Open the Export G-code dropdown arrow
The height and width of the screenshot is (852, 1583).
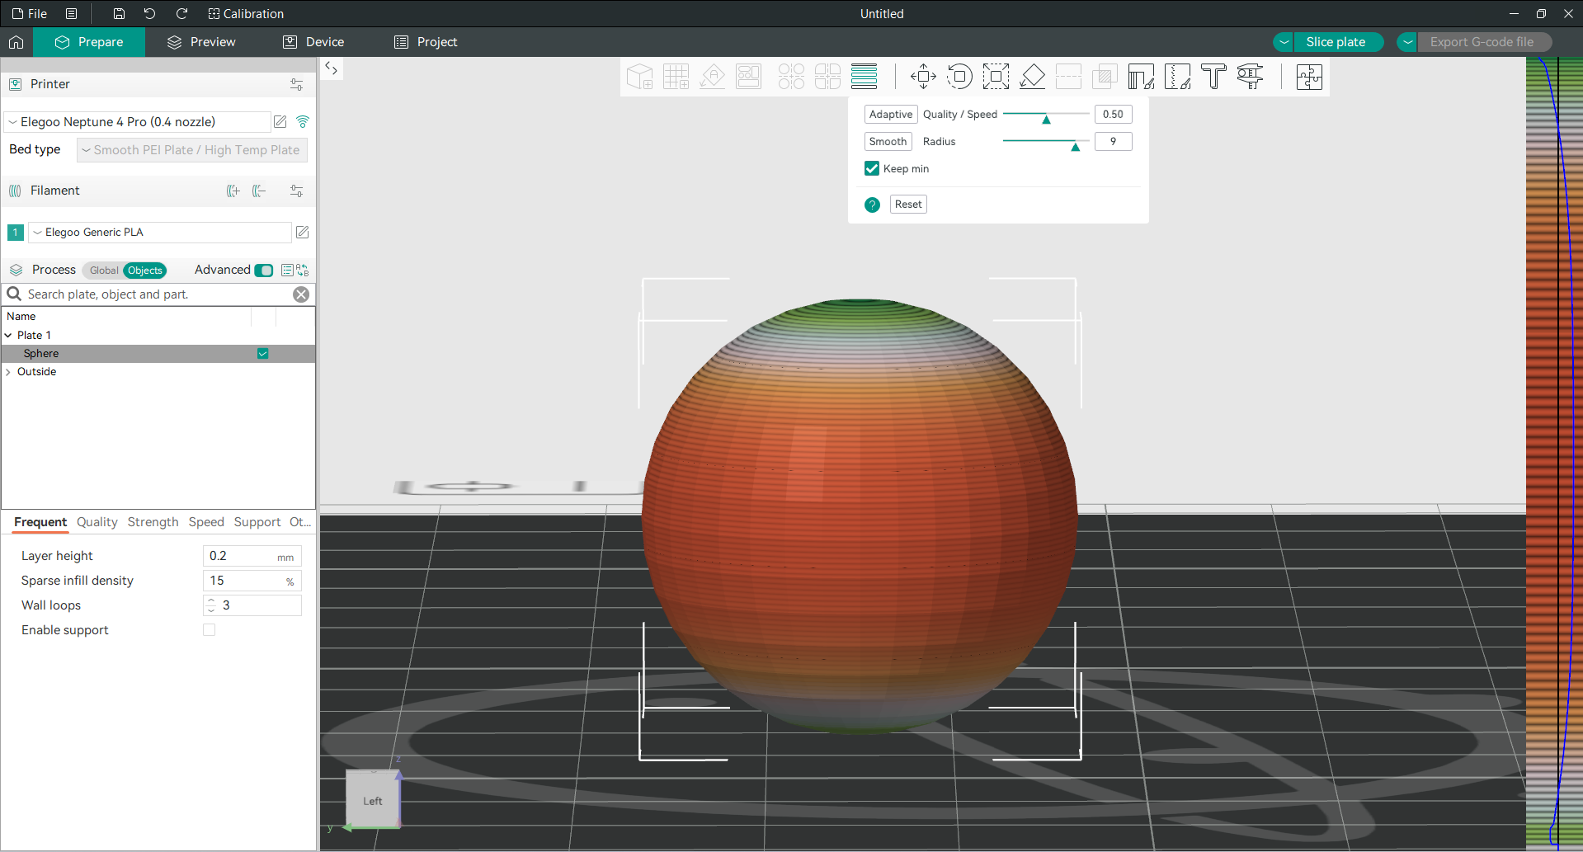1407,42
